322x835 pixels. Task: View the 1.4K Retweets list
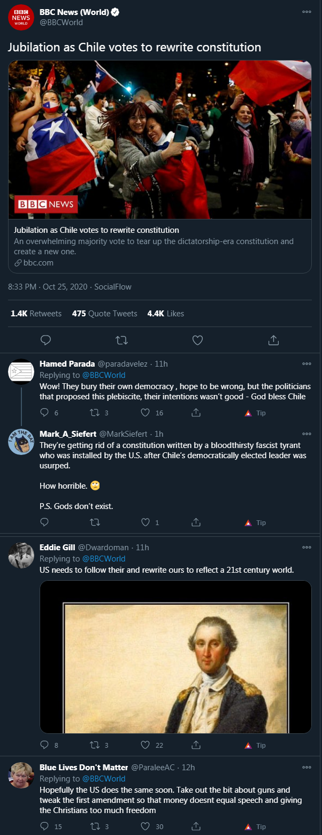[x=36, y=314]
